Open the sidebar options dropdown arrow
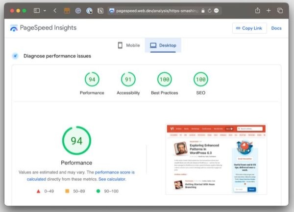Viewport: 294px width, 212px height. (45, 10)
